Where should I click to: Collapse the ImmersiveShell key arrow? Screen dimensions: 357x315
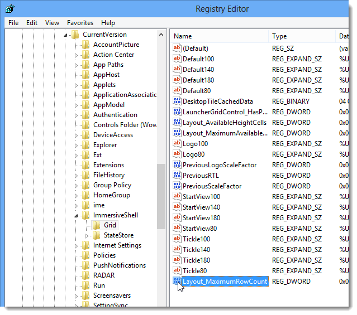tap(77, 216)
